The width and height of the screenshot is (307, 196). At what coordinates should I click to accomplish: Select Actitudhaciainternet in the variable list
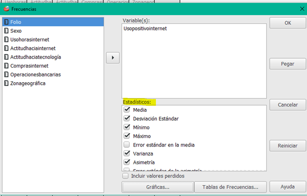click(53, 48)
